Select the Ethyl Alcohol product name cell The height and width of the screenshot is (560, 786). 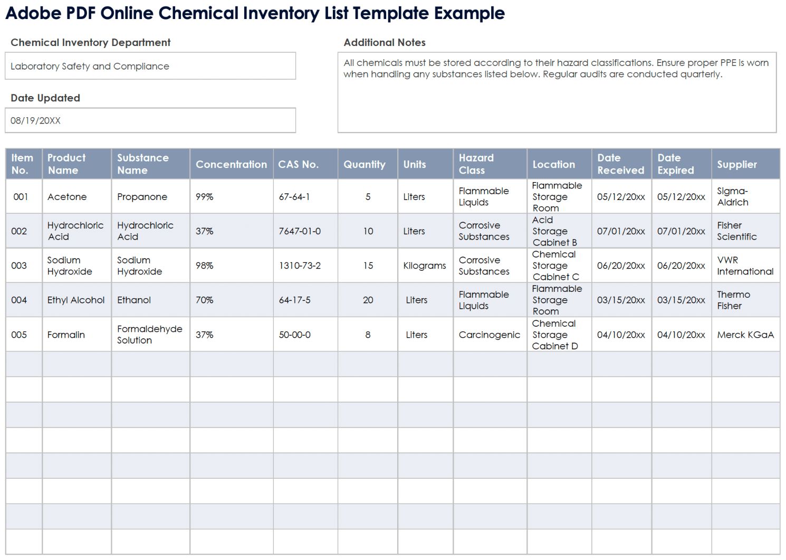pos(76,300)
